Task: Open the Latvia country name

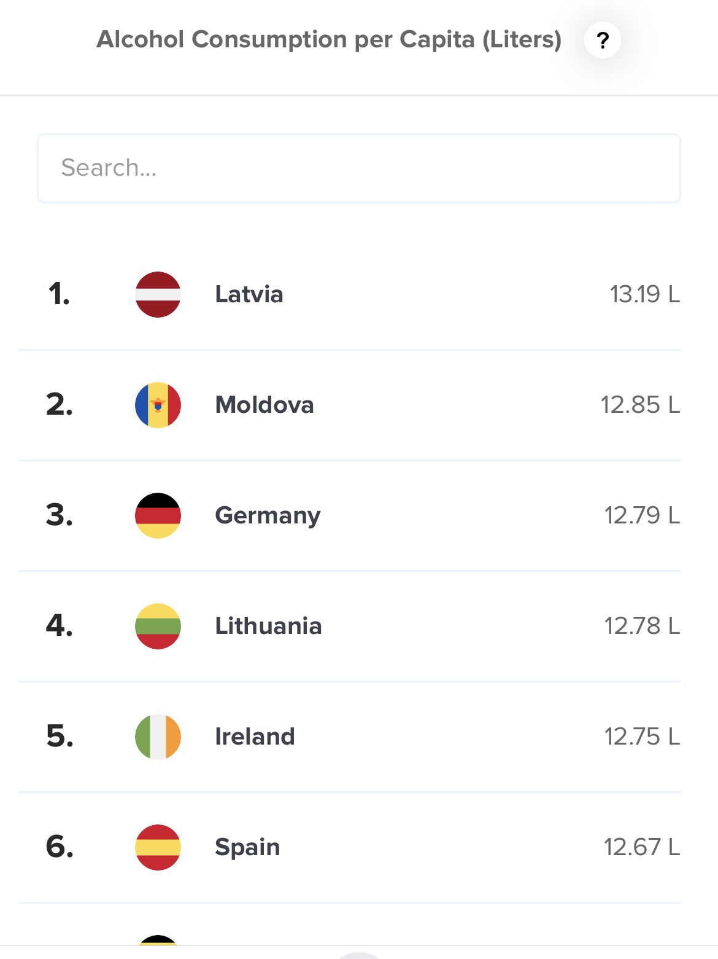Action: [x=249, y=294]
